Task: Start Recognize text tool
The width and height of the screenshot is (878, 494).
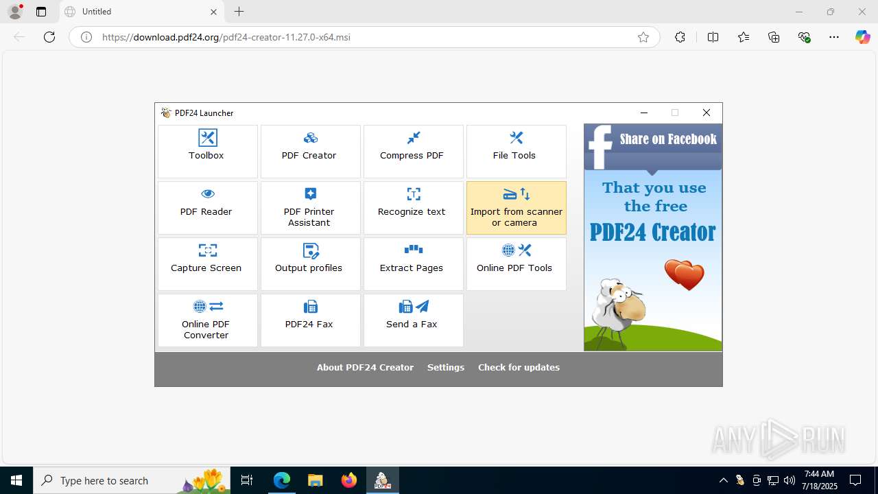Action: [414, 208]
